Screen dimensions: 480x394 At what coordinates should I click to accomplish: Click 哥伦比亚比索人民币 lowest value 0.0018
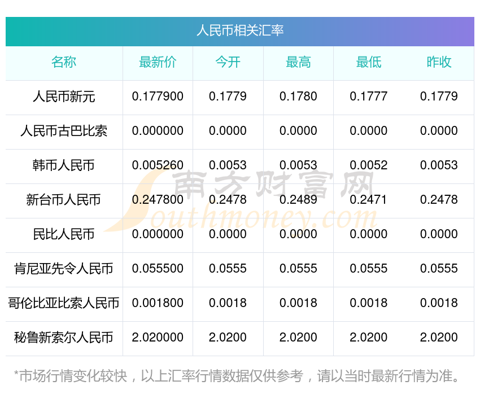coord(369,303)
